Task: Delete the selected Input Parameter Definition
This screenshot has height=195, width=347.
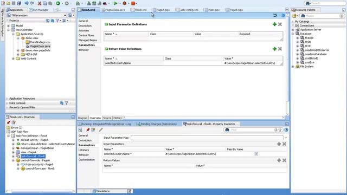Action: point(280,24)
